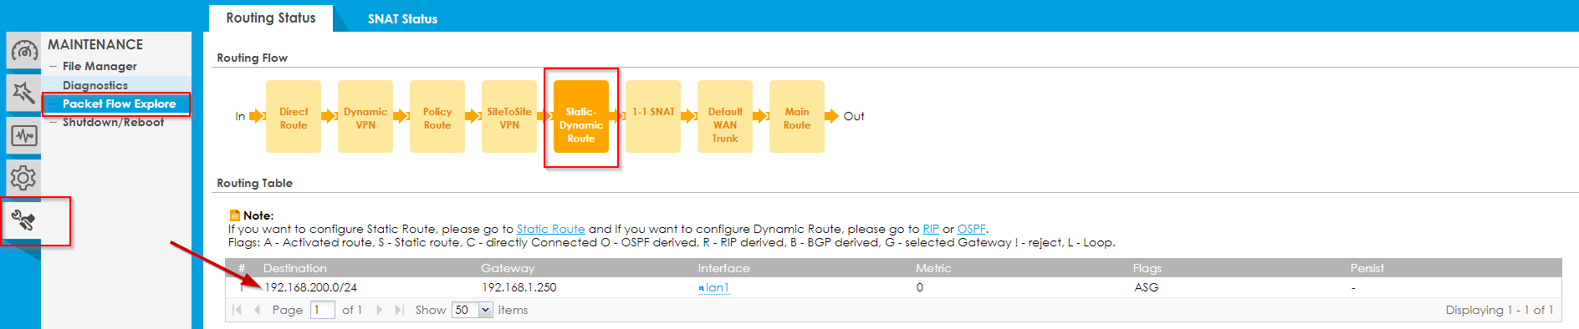Select the Policy Route flow block
Viewport: 1579px width, 329px height.
[x=437, y=117]
